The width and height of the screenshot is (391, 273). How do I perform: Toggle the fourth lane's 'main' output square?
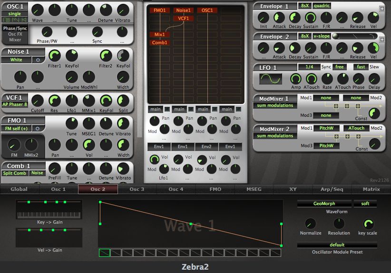point(238,109)
